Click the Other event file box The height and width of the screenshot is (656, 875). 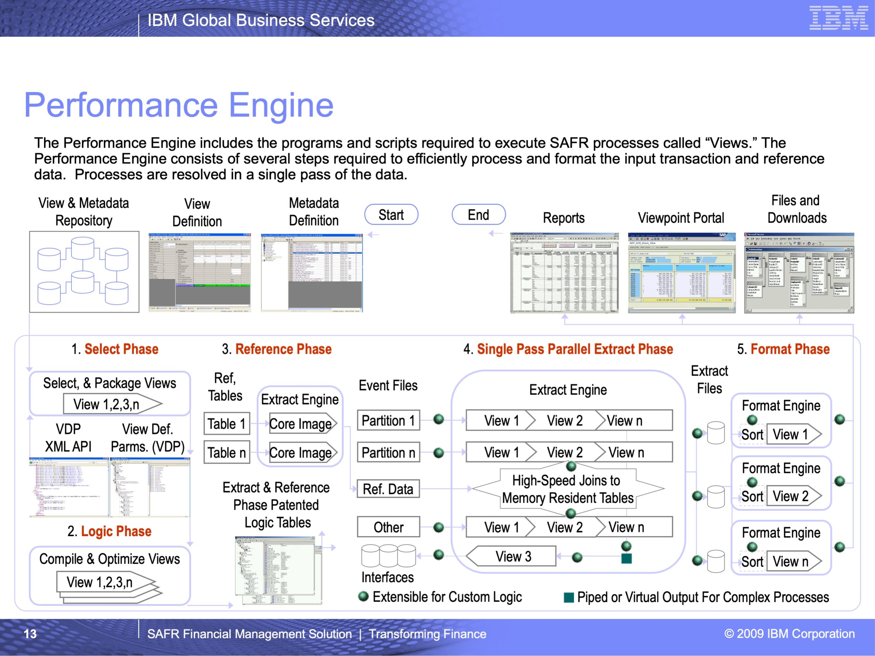click(x=388, y=527)
